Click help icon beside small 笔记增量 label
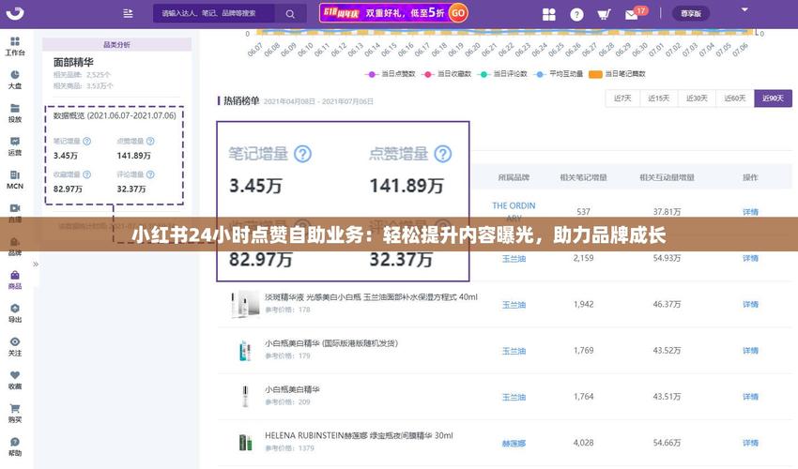 pos(87,141)
